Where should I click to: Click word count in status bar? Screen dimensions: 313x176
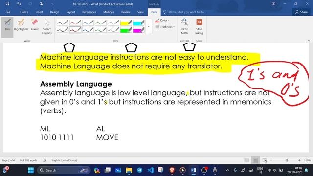[x=28, y=160]
